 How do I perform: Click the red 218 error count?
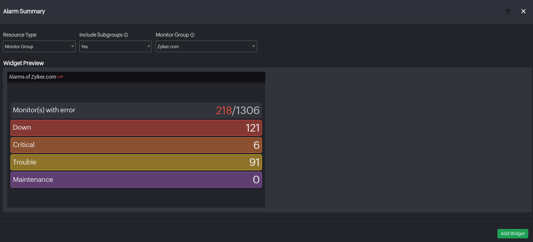click(223, 110)
